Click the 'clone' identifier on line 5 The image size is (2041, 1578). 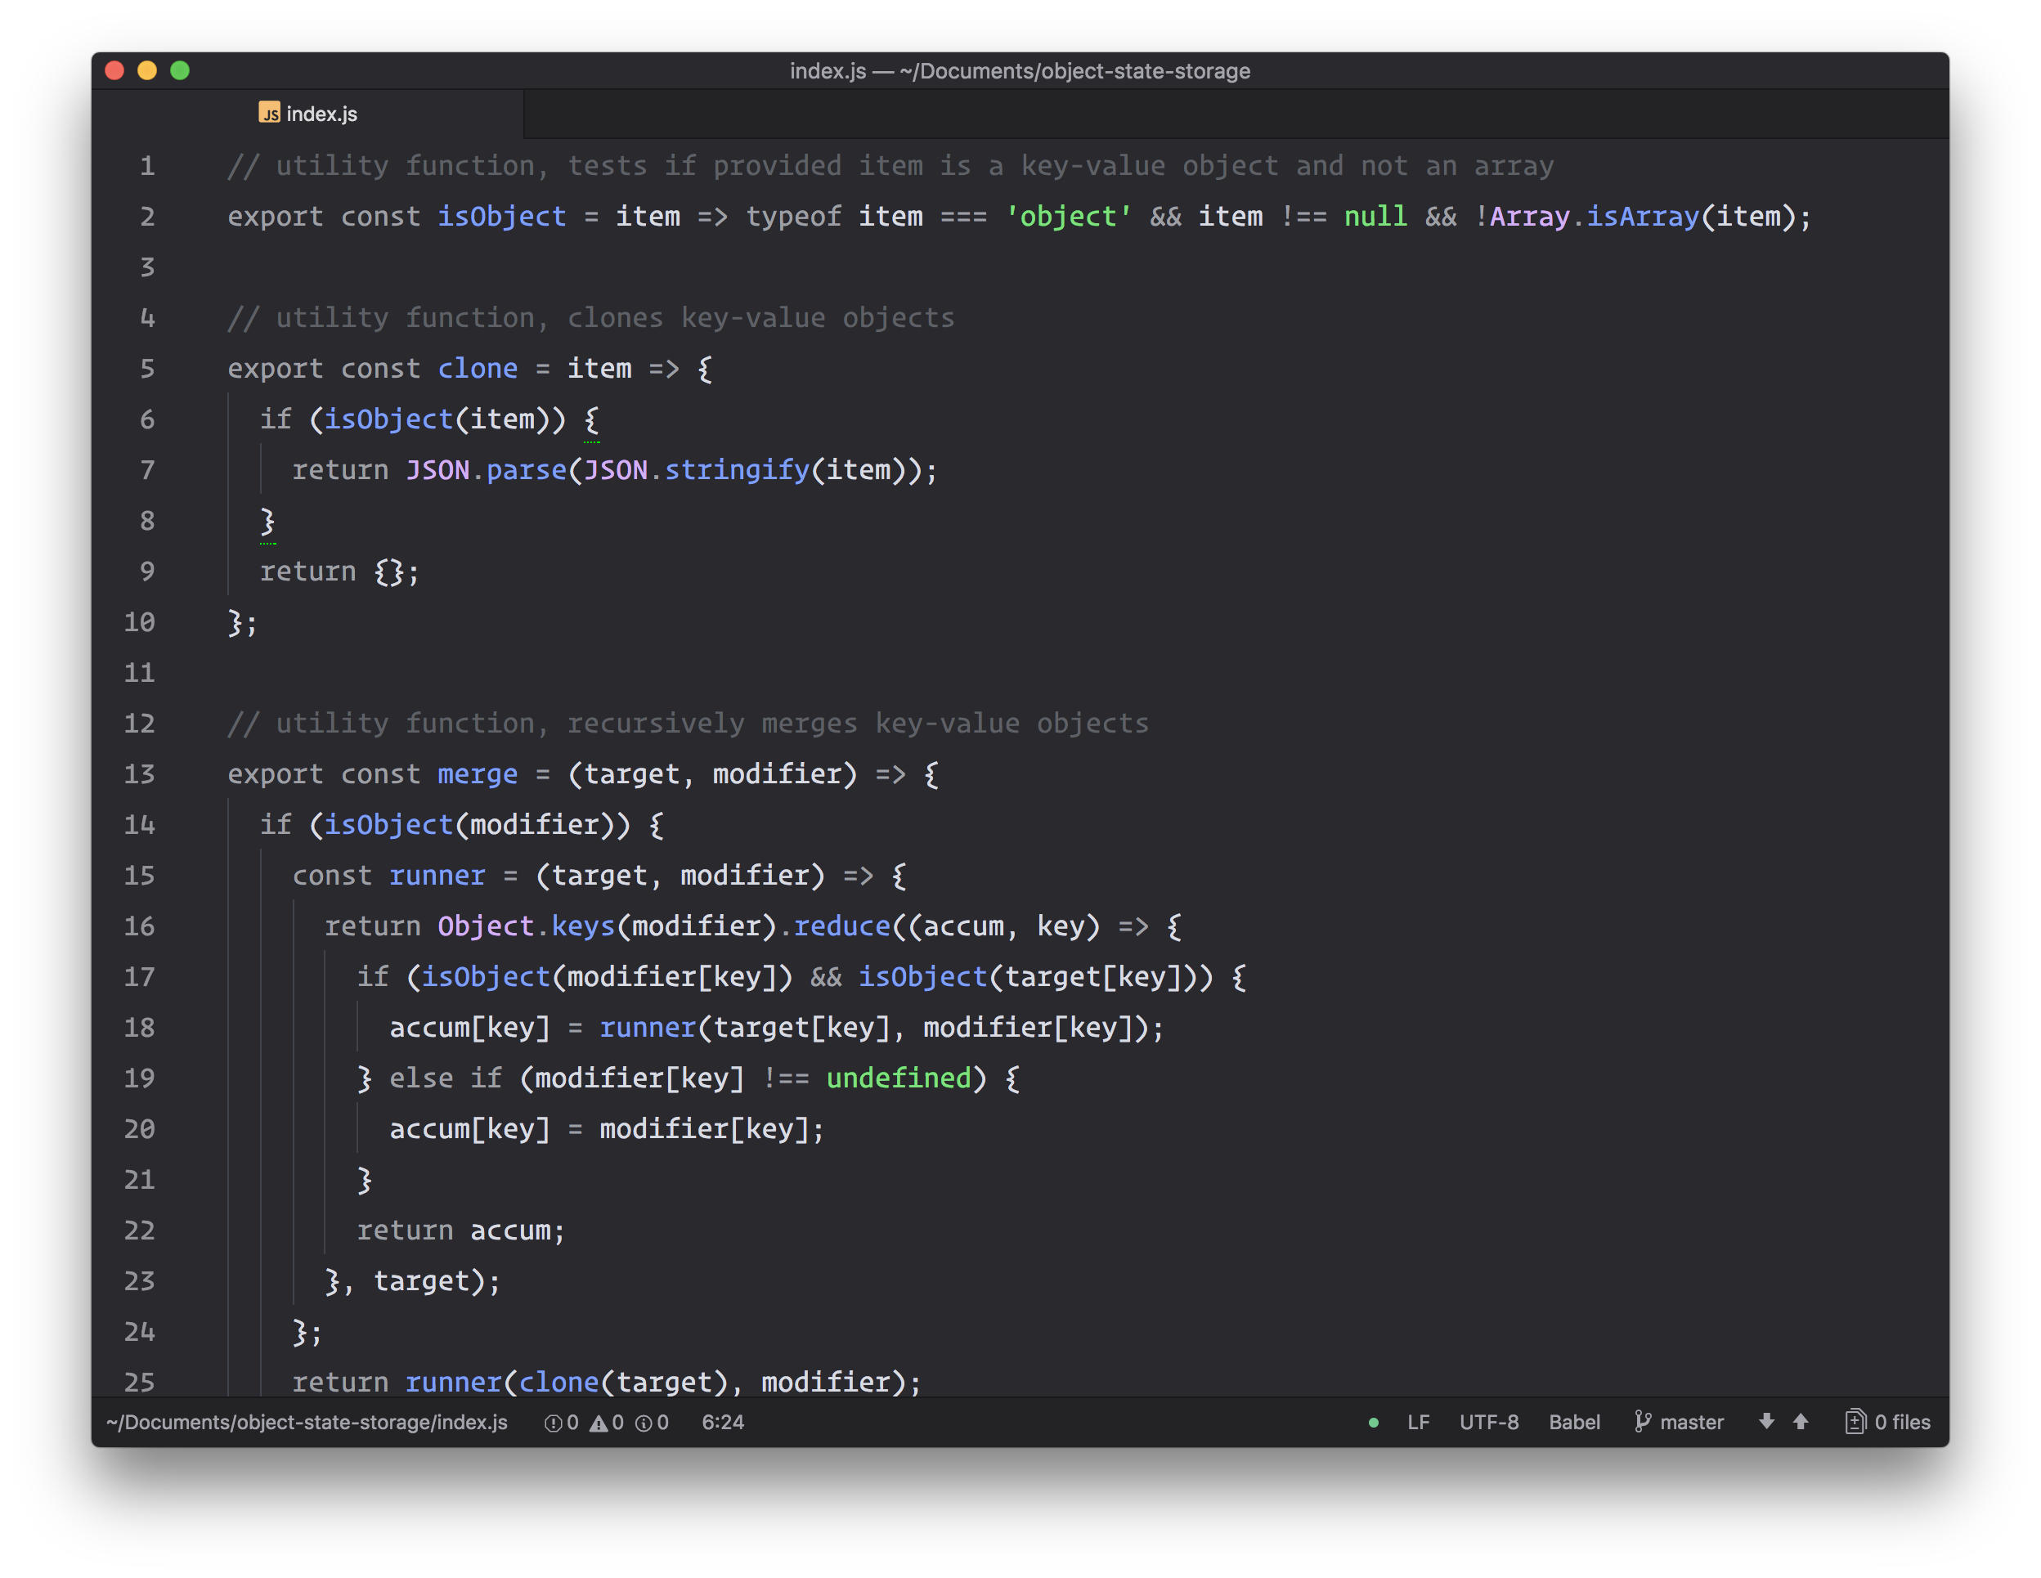click(x=478, y=369)
